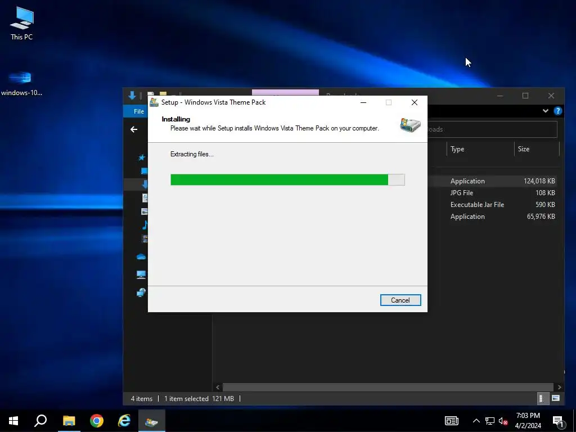Select the windows-10 desktop icon
576x432 pixels.
[21, 84]
